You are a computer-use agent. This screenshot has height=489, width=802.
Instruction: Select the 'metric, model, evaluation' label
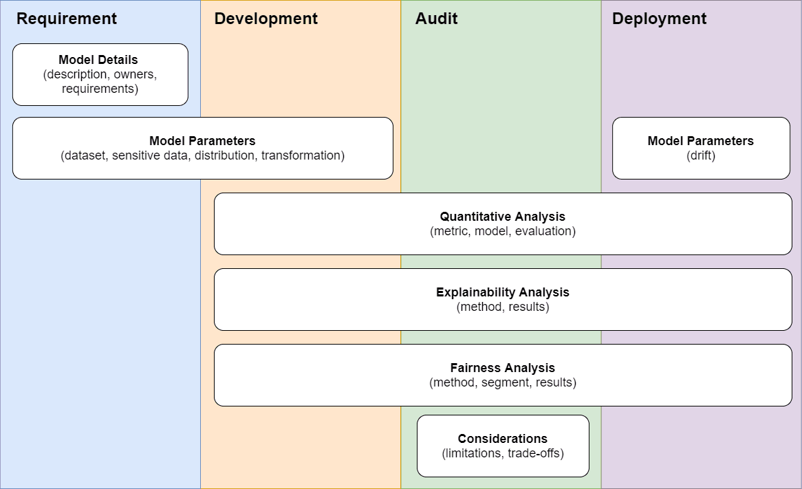502,232
